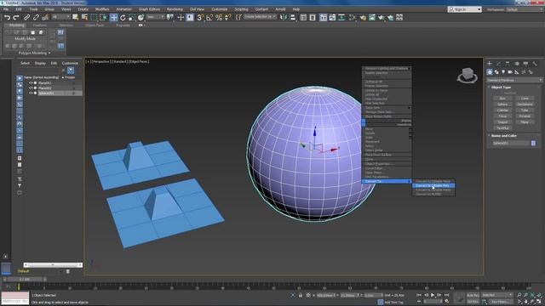Click the Play Animation button
Image resolution: width=545 pixels, height=306 pixels.
point(433,295)
